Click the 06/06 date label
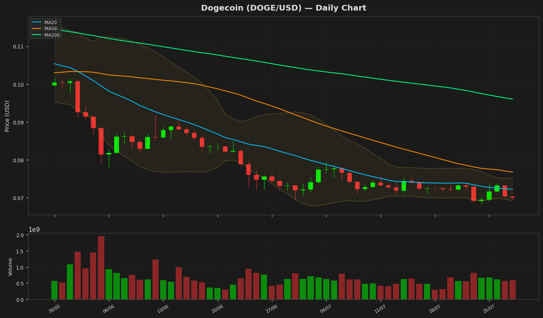The image size is (543, 318). (x=108, y=309)
